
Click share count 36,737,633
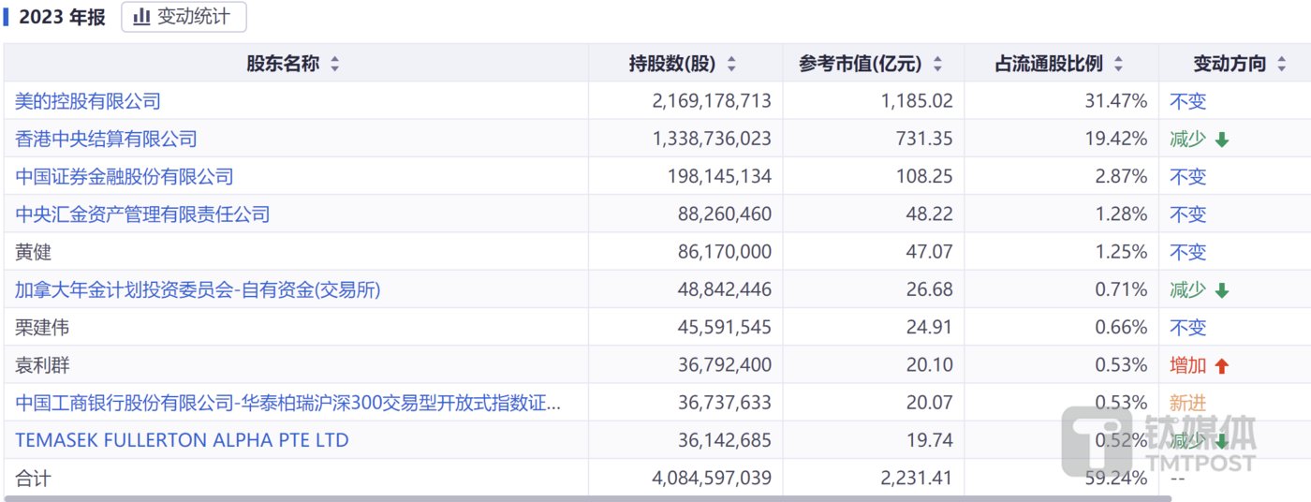[724, 403]
